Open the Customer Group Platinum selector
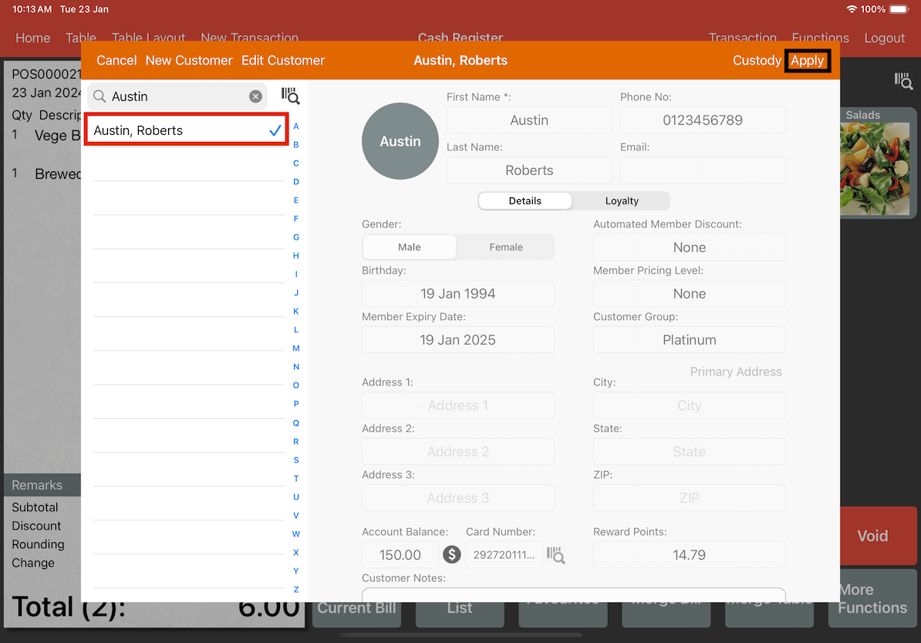The width and height of the screenshot is (921, 643). [689, 339]
